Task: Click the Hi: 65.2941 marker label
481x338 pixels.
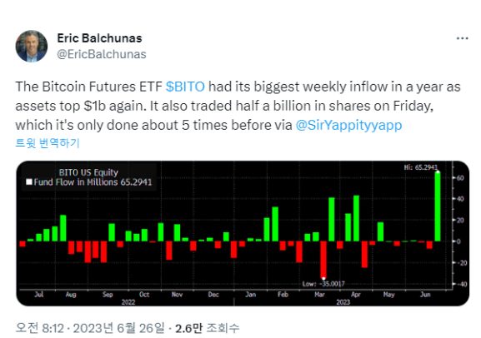Action: pos(421,167)
